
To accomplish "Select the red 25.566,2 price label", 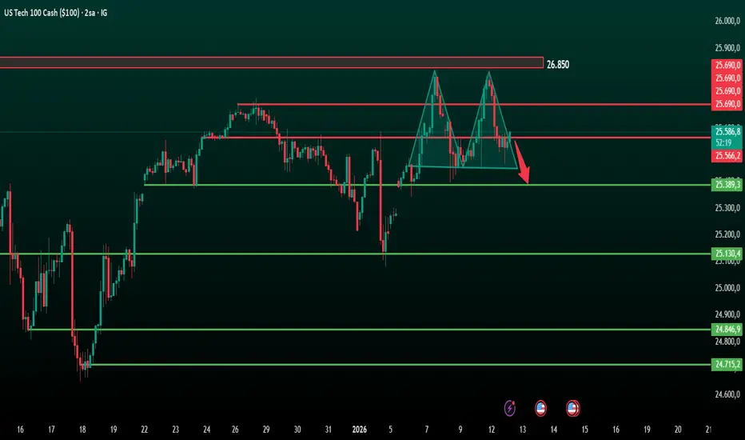I will [x=728, y=155].
